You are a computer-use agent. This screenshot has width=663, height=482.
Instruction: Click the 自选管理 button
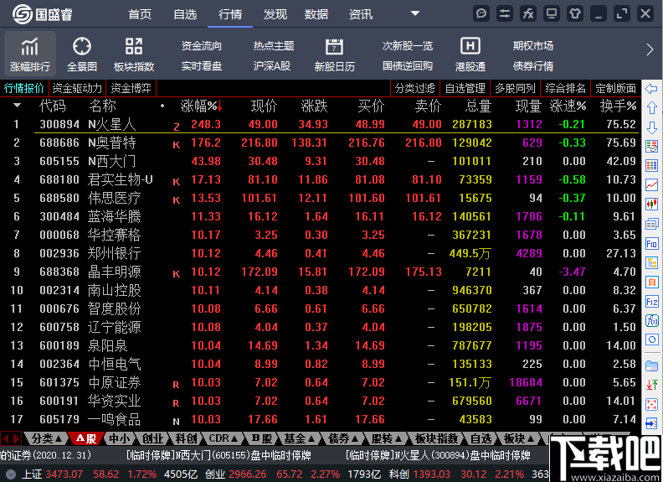(x=465, y=89)
